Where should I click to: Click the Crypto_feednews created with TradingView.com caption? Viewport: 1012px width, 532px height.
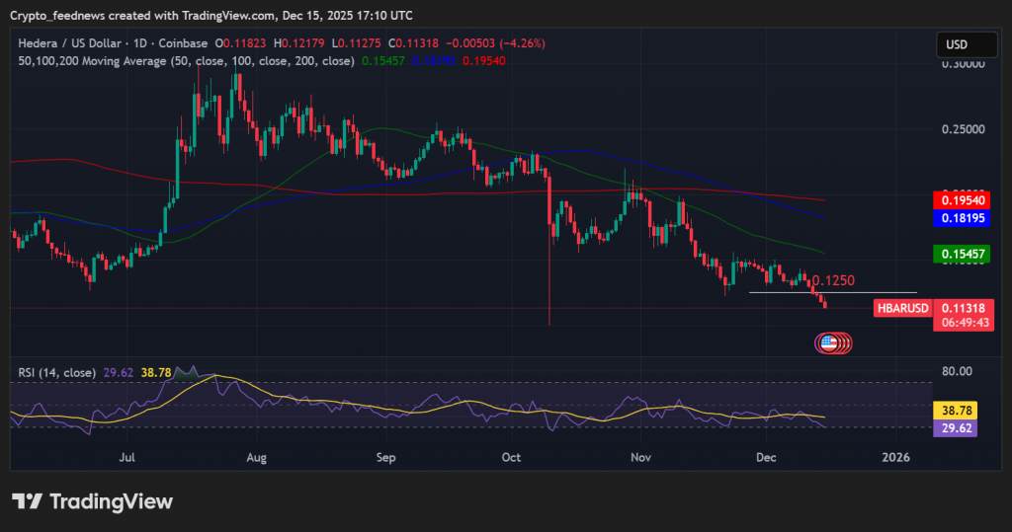[211, 16]
